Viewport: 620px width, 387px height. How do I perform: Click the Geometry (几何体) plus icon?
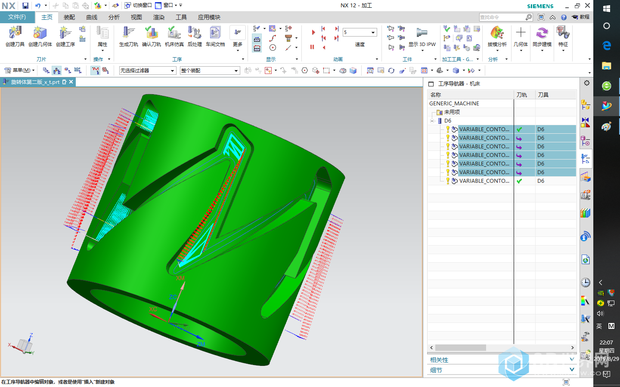pyautogui.click(x=521, y=37)
